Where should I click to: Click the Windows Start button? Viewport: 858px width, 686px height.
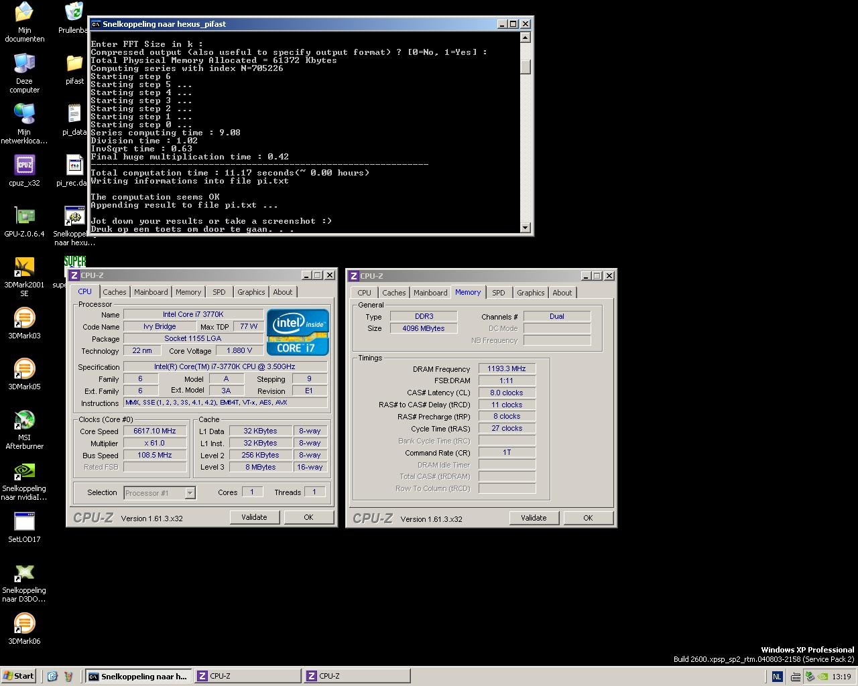[x=19, y=676]
